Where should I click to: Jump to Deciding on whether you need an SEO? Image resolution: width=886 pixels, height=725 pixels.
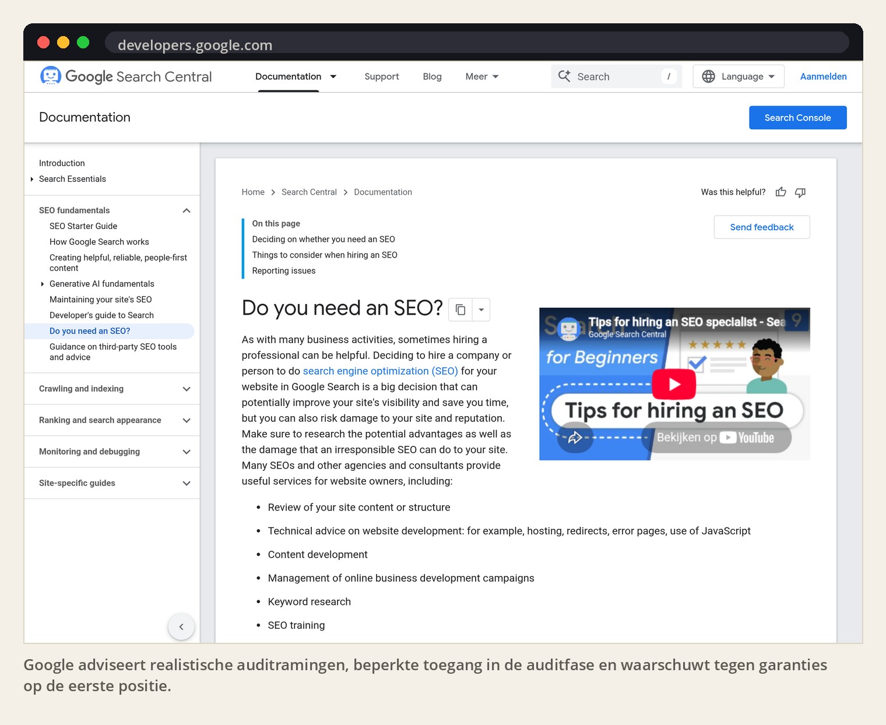pyautogui.click(x=324, y=239)
